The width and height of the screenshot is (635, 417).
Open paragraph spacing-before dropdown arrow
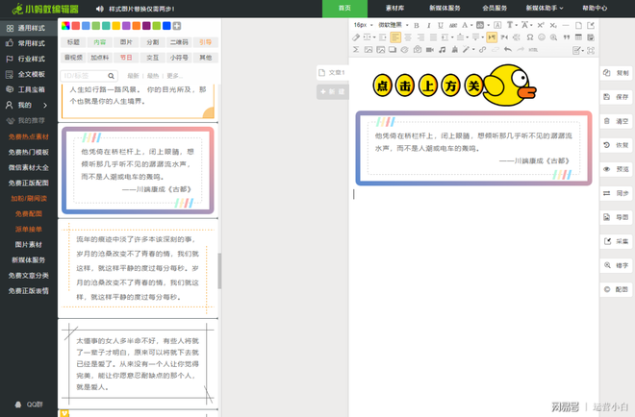click(467, 37)
